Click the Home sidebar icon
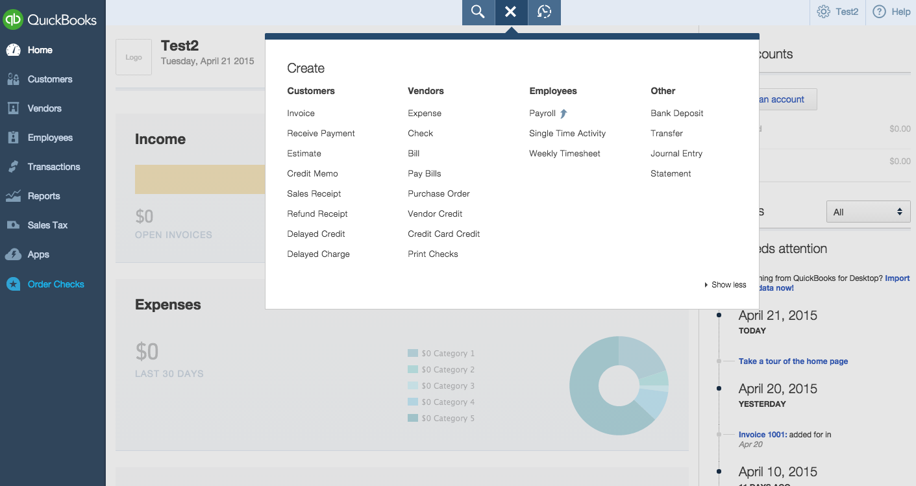This screenshot has height=486, width=916. coord(13,50)
